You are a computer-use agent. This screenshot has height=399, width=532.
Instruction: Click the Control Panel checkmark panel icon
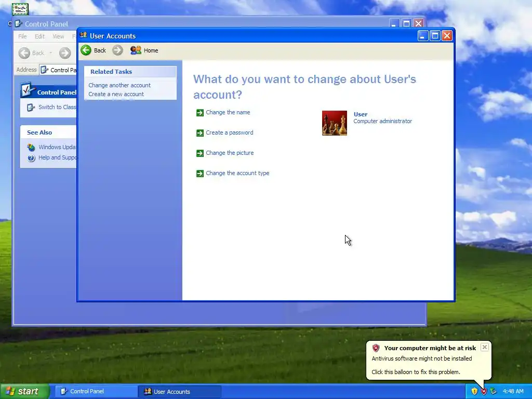tap(27, 90)
